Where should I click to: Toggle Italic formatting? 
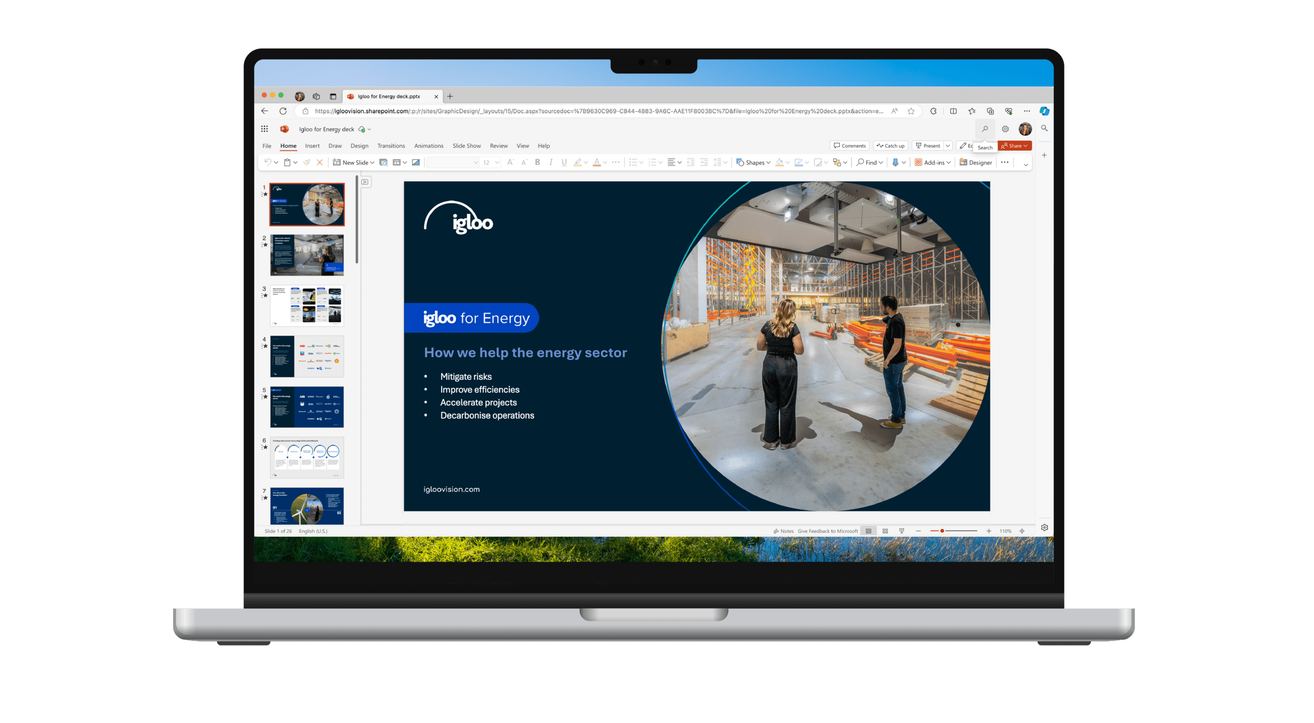[551, 162]
